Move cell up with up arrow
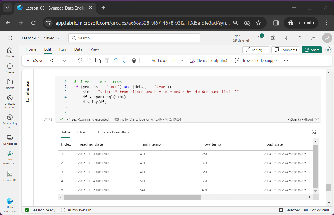Screen dimensions: 334x215 pos(116,60)
